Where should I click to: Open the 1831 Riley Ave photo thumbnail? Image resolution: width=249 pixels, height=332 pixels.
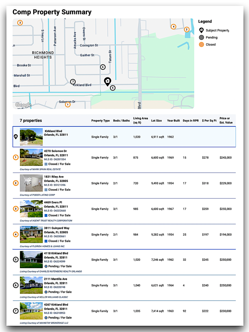tap(31, 183)
